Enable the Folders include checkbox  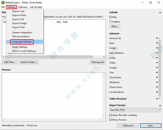pos(111,22)
